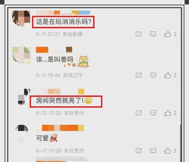This screenshot has width=189, height=162.
Task: Reply to the 这是在玩消消乐吗 comment
Action: coord(153,34)
